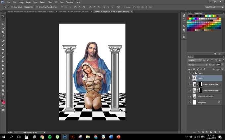This screenshot has width=225, height=140.
Task: Delete the selected layer with trash icon
Action: pyautogui.click(x=219, y=132)
